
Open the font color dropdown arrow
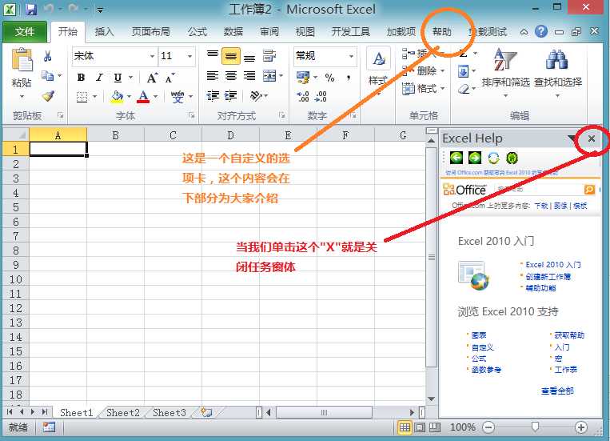[x=155, y=96]
